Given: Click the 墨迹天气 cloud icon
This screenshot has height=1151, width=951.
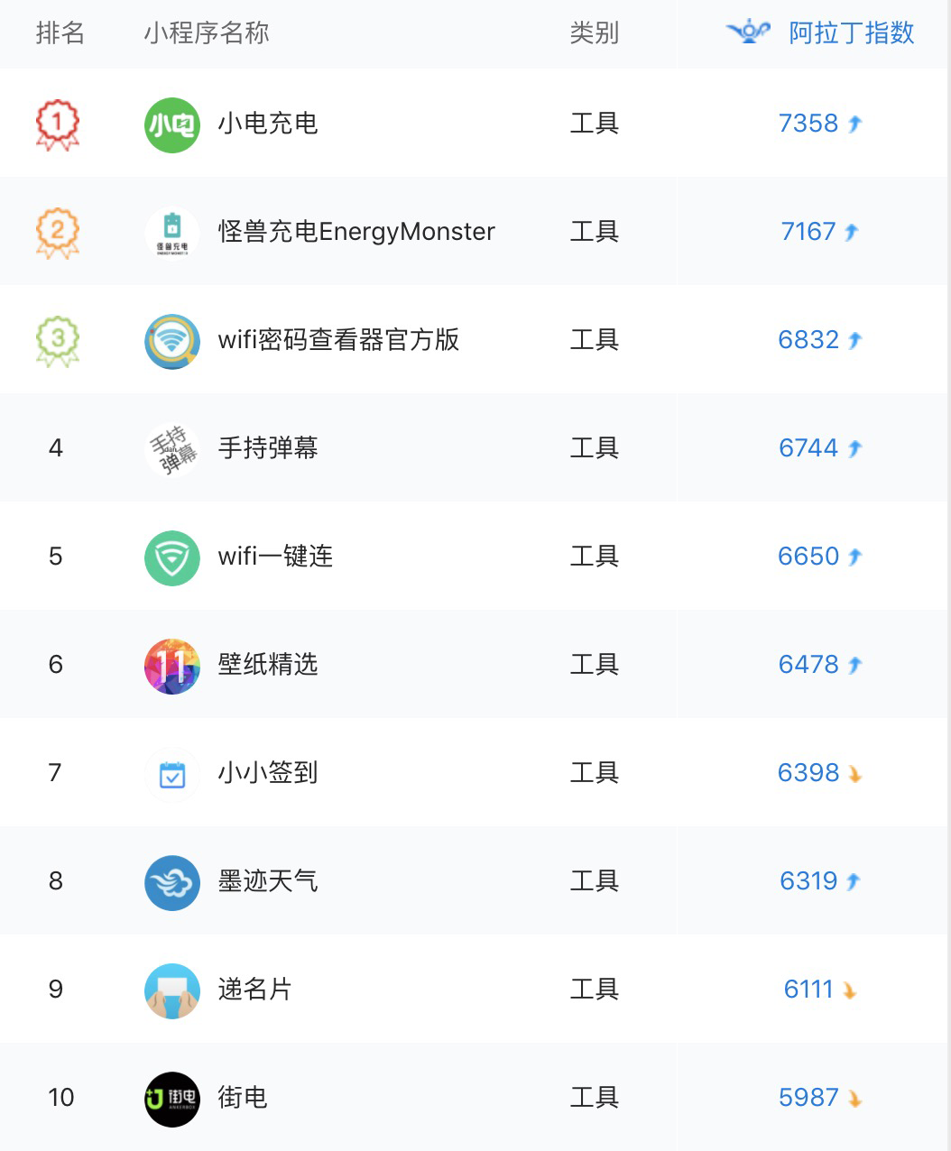Looking at the screenshot, I should [171, 882].
